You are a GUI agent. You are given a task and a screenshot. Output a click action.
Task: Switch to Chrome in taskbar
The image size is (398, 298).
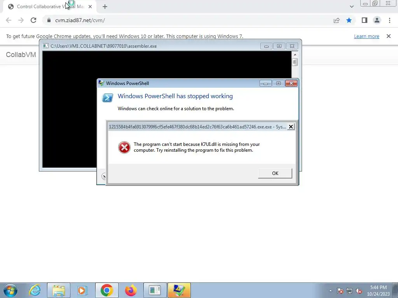point(106,290)
